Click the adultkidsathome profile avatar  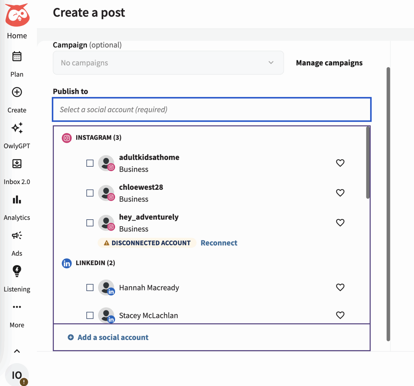106,163
